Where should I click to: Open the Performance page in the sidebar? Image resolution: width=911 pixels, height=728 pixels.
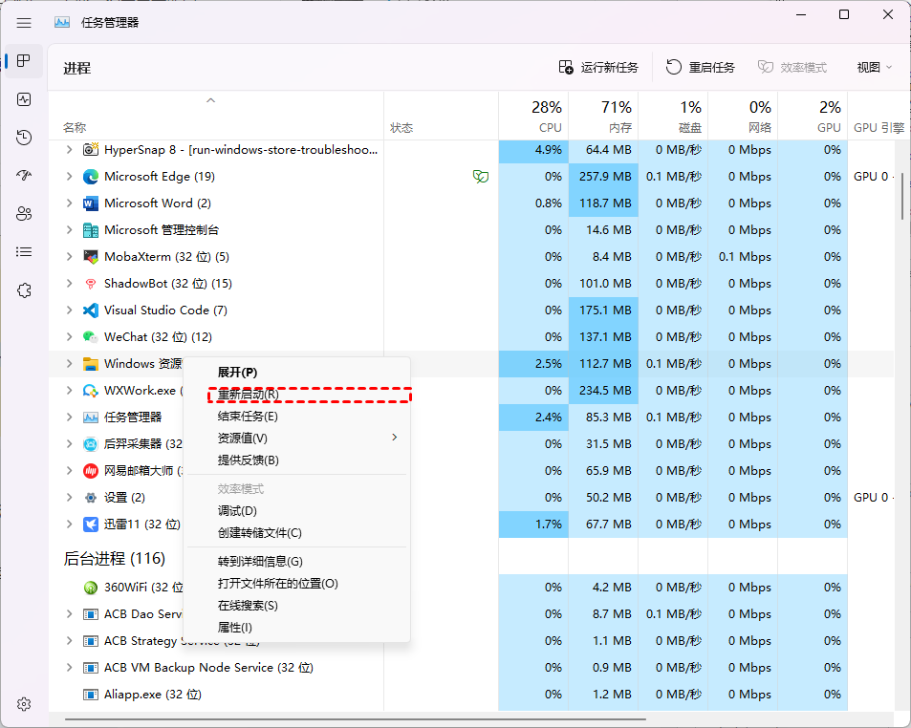[x=24, y=99]
